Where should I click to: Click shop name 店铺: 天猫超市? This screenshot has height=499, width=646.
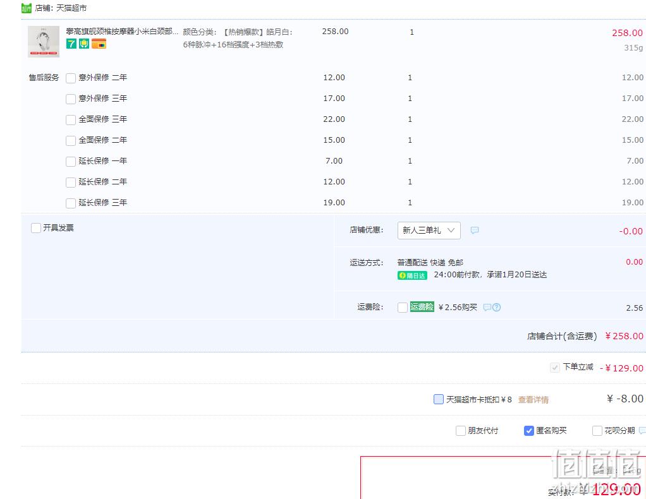point(61,8)
